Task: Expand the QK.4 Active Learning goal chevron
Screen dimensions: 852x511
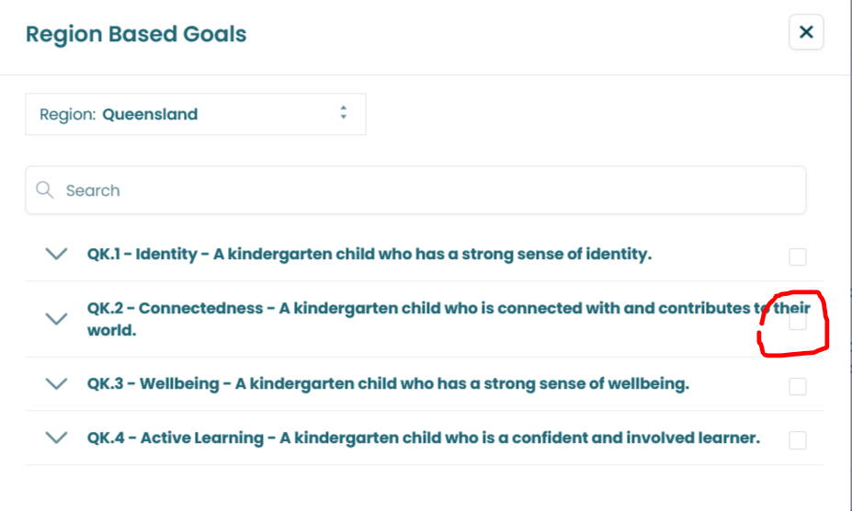Action: click(x=57, y=437)
